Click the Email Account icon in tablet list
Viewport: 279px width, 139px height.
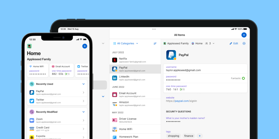[x=115, y=95]
